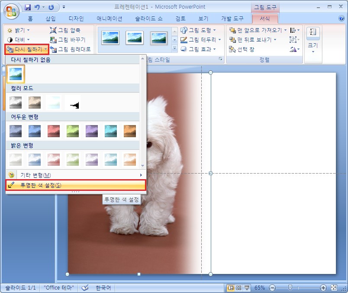Start slide show view icon
Image resolution: width=348 pixels, height=293 pixels.
(x=247, y=288)
